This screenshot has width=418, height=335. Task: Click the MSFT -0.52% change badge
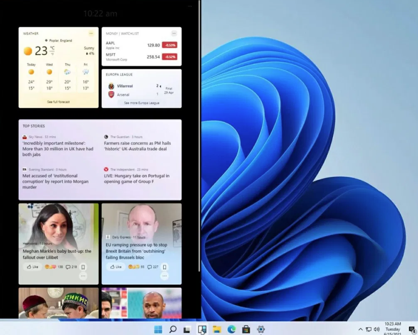tap(170, 57)
